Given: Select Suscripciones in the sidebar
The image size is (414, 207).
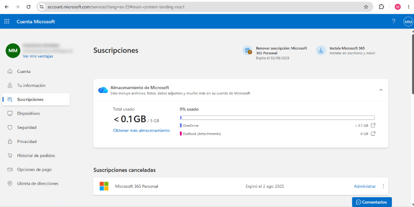Looking at the screenshot, I should pyautogui.click(x=36, y=99).
